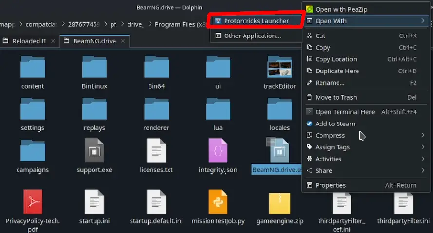Navigate to 28767745 breadcrumb folder
Image resolution: width=433 pixels, height=233 pixels.
pyautogui.click(x=84, y=24)
